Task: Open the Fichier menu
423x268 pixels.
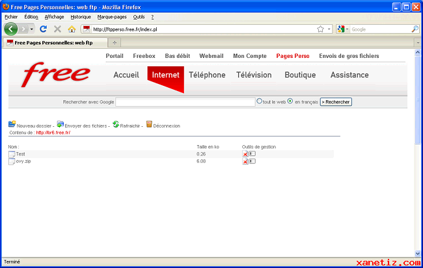Action: pyautogui.click(x=11, y=17)
